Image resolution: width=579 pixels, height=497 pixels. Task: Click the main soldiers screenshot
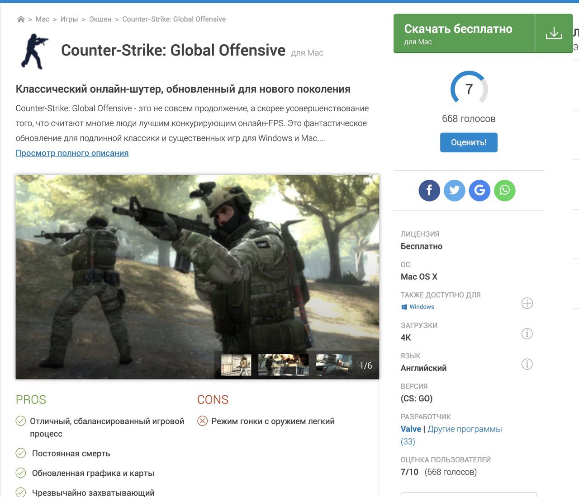click(x=197, y=277)
